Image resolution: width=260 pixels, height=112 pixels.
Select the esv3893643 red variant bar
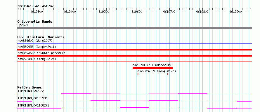click(134, 56)
